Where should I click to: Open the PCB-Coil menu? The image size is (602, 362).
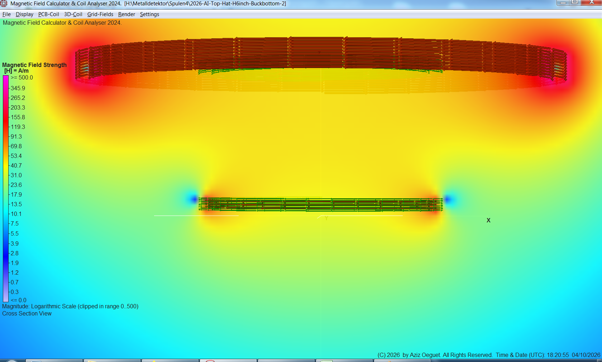(48, 14)
